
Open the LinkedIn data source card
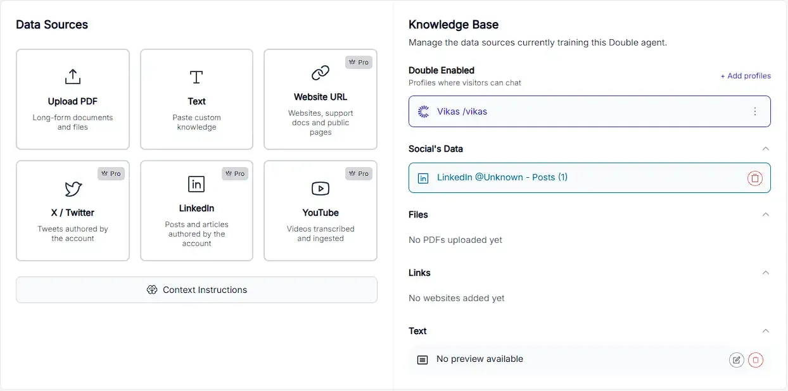(x=196, y=211)
